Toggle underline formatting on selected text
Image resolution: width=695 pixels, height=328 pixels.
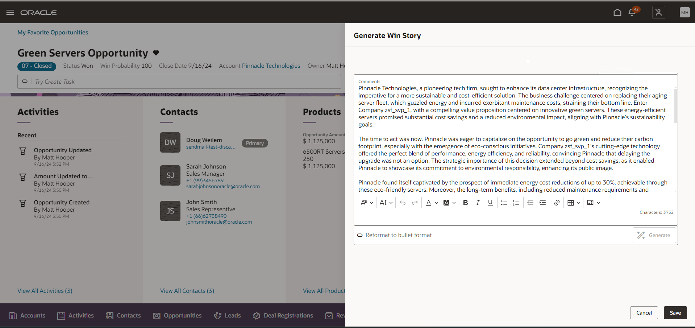490,203
